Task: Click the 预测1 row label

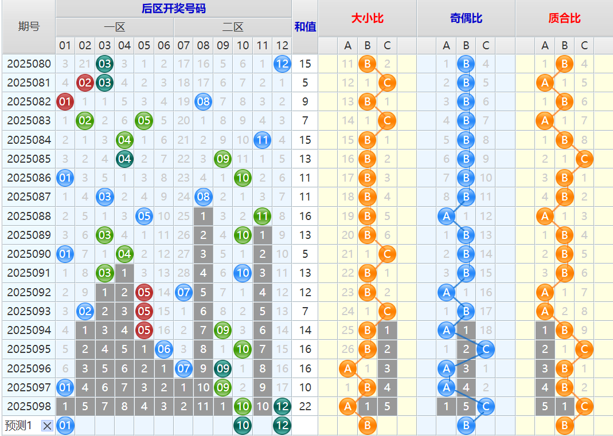Action: coord(18,426)
